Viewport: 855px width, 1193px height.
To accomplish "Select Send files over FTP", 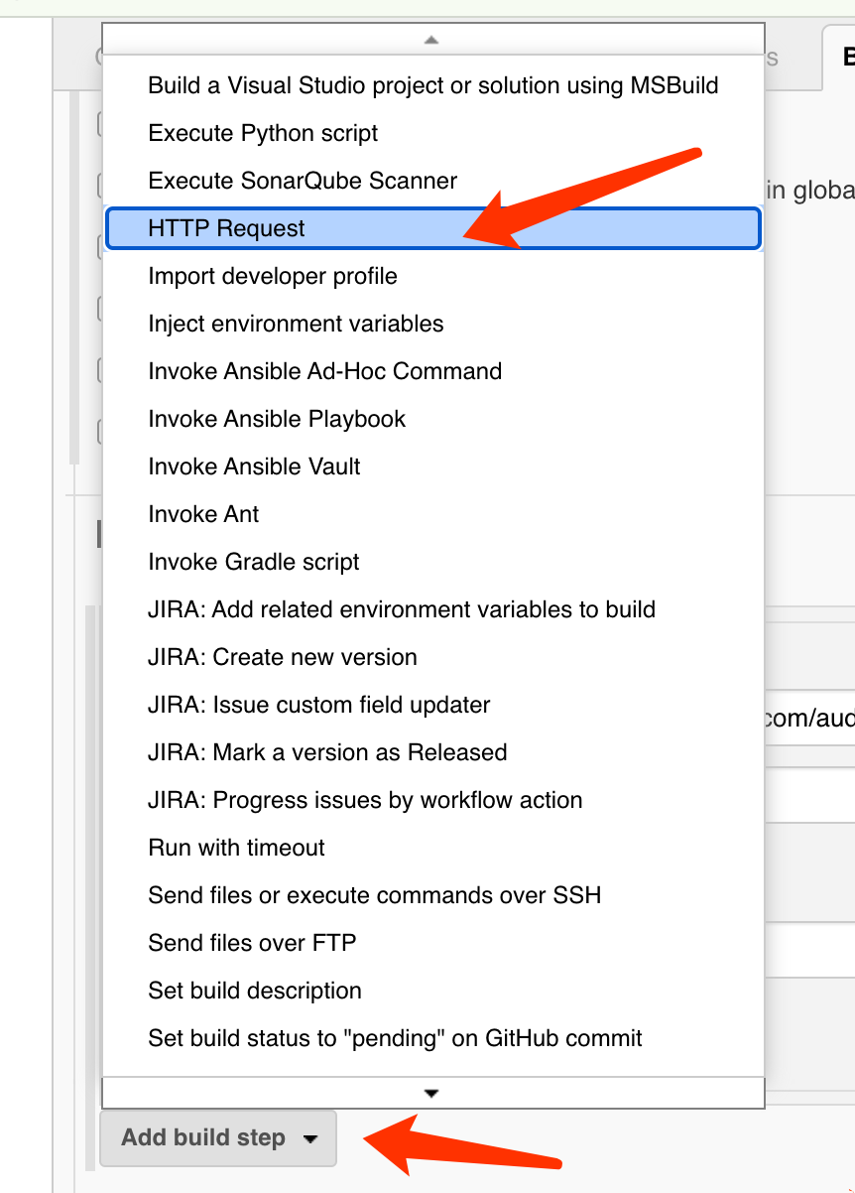I will click(432, 943).
